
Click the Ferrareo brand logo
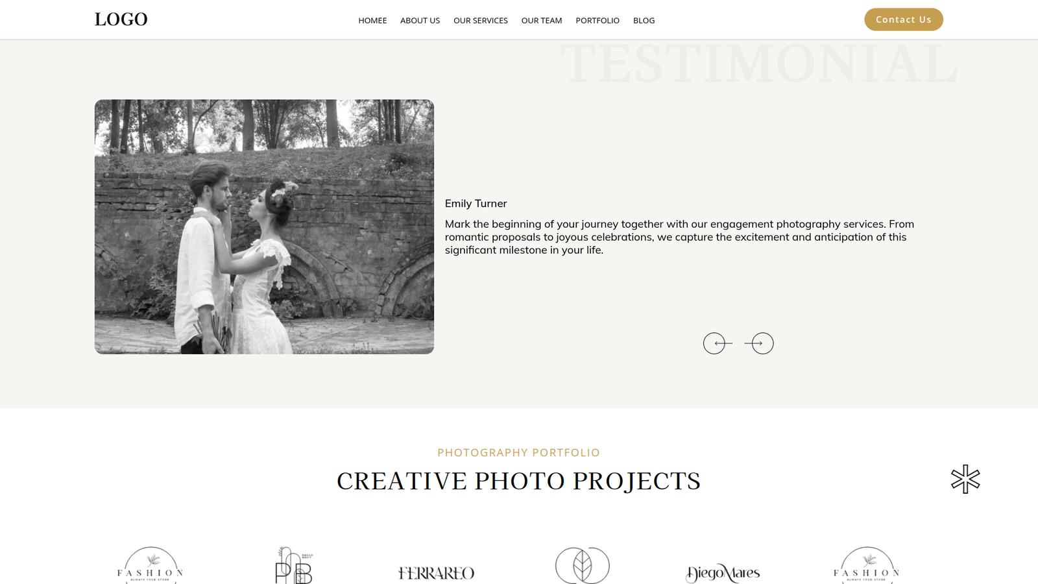pos(436,573)
